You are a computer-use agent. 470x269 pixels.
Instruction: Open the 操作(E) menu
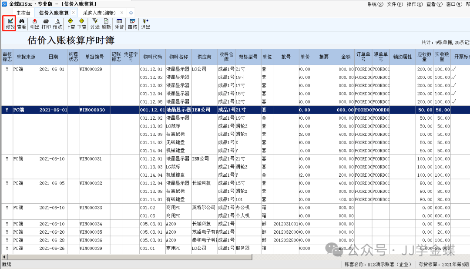click(x=415, y=4)
